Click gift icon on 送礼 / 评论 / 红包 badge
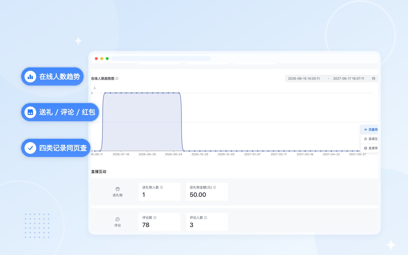Screen dimensions: 408x255 click(30, 112)
